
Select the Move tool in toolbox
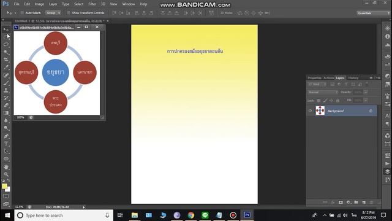pyautogui.click(x=6, y=29)
